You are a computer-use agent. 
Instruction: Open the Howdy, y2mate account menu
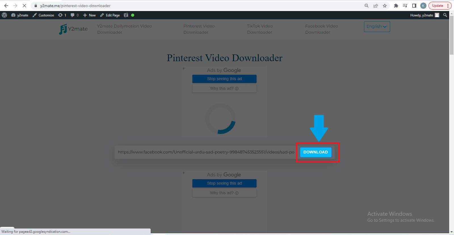tap(425, 15)
